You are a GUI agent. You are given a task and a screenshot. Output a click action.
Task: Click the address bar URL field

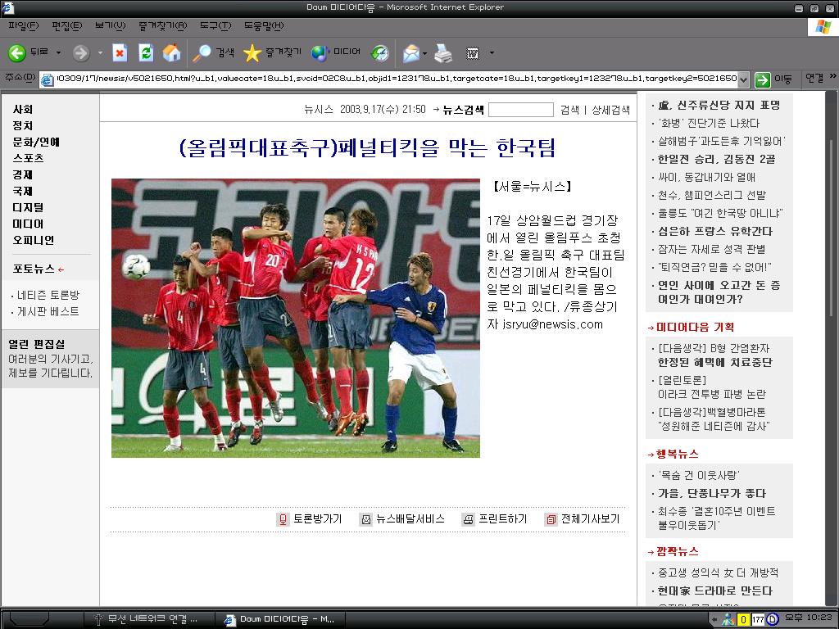(x=396, y=79)
